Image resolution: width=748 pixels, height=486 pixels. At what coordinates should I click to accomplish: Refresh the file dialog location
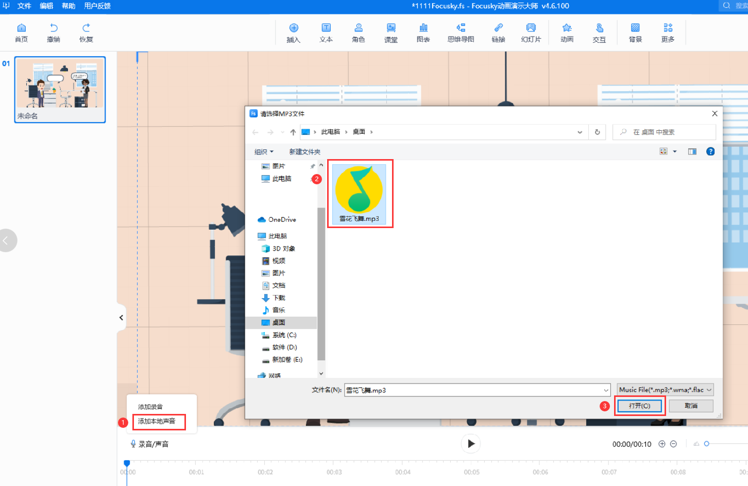598,132
